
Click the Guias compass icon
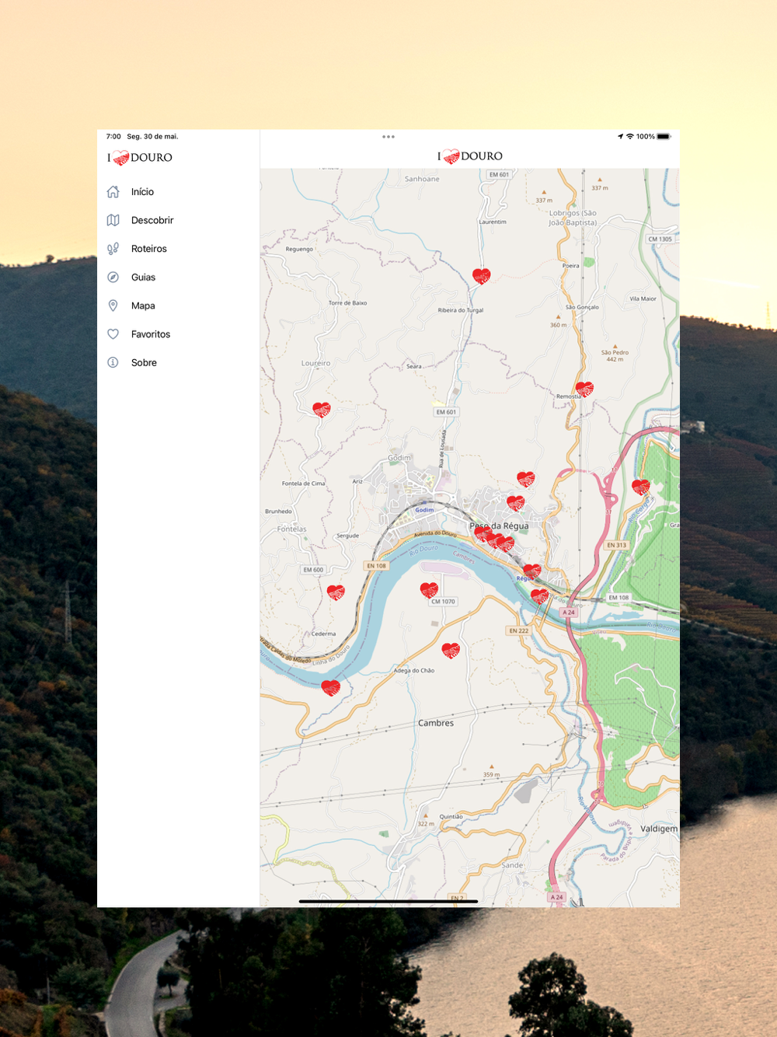coord(113,278)
